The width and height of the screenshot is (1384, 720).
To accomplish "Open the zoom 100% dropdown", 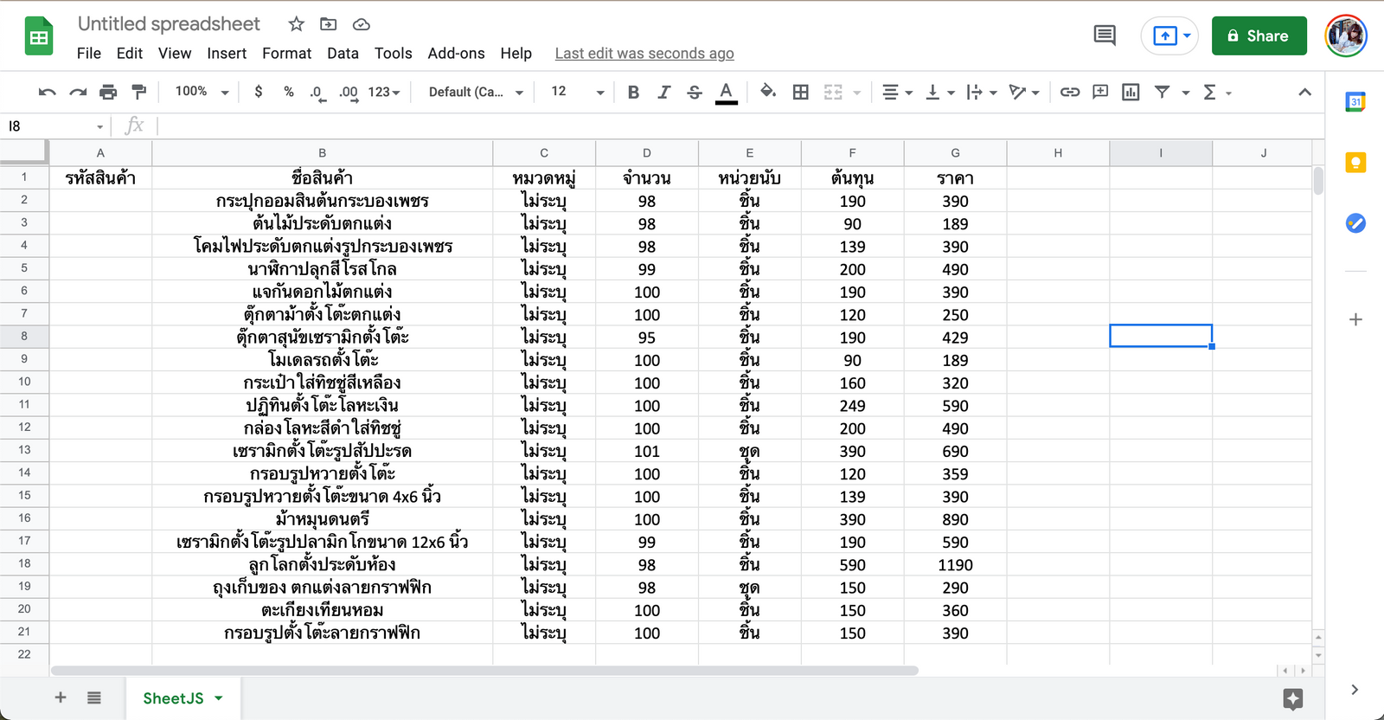I will pos(202,92).
